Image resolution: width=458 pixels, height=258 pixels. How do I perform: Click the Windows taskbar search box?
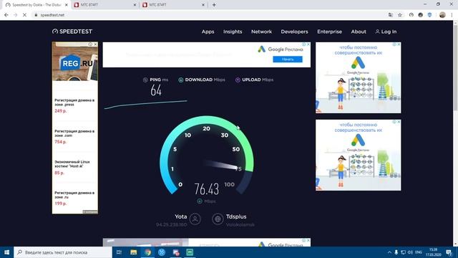(63, 252)
